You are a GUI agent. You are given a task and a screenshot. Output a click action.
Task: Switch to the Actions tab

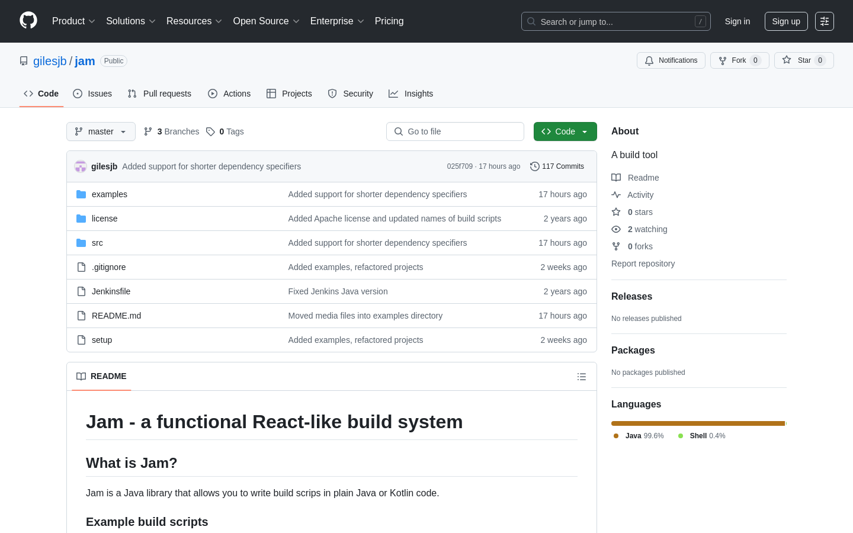point(229,94)
